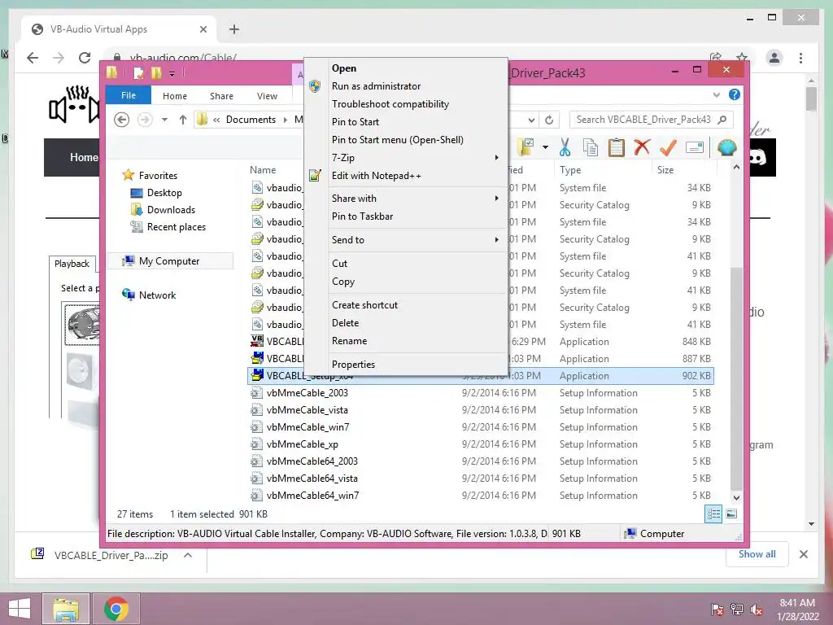Go up one folder level with up arrow
Image resolution: width=833 pixels, height=625 pixels.
[183, 120]
